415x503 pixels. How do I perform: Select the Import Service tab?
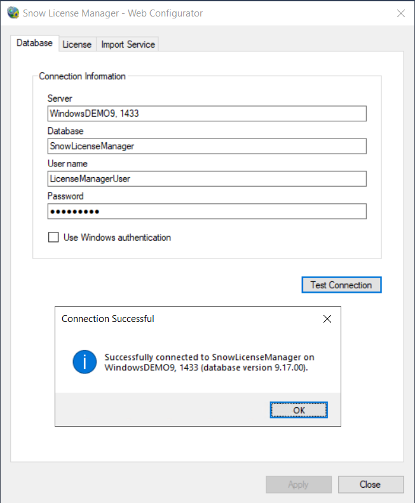click(128, 44)
